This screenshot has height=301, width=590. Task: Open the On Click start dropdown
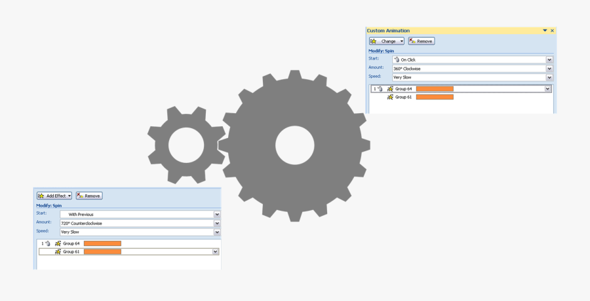click(549, 60)
